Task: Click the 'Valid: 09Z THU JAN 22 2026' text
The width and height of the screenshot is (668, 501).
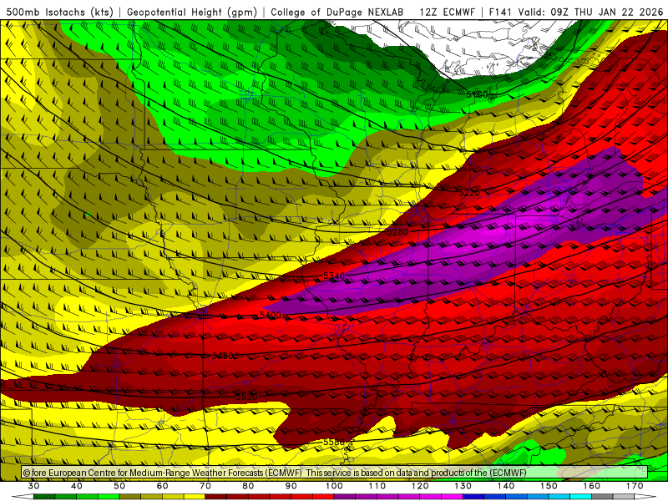Action: [590, 12]
